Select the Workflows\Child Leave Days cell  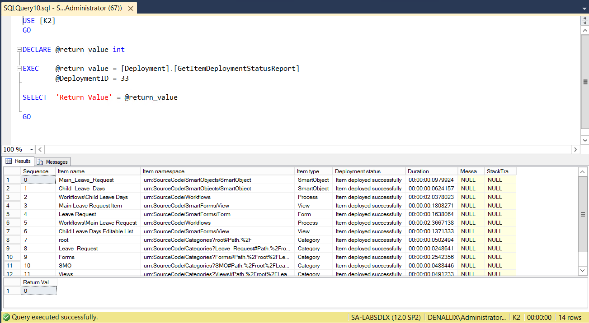(98, 197)
